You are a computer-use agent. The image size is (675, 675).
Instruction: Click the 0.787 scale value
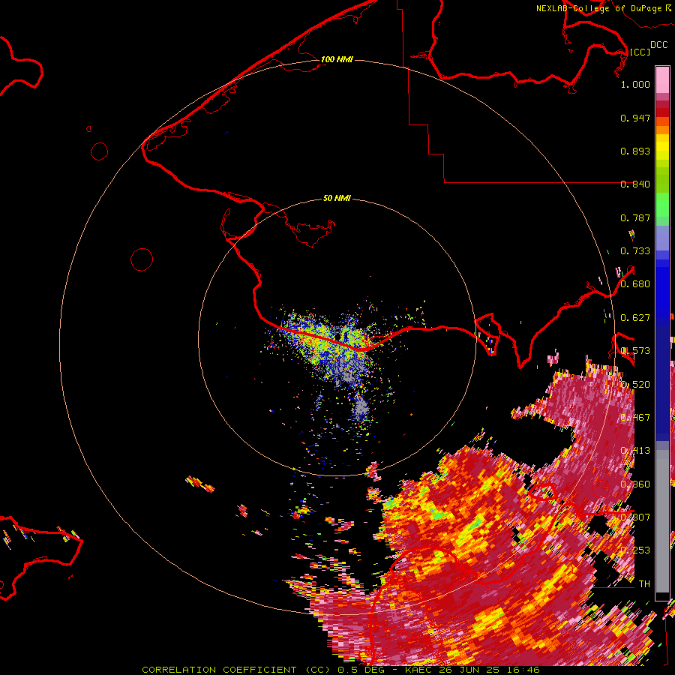pyautogui.click(x=635, y=217)
